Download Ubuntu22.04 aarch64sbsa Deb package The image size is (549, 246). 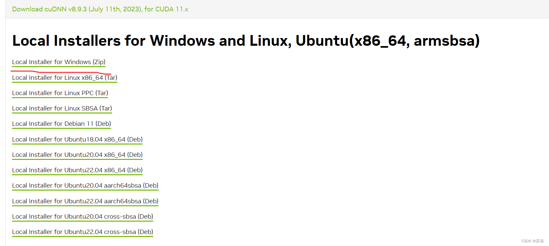click(85, 201)
